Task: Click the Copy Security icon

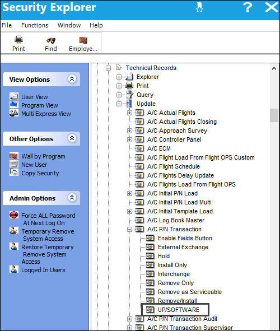Action: point(14,173)
